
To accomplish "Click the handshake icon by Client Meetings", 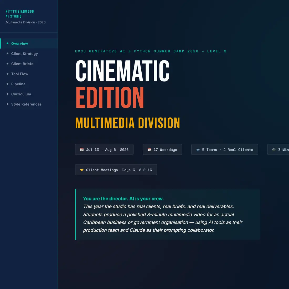I will tap(82, 170).
